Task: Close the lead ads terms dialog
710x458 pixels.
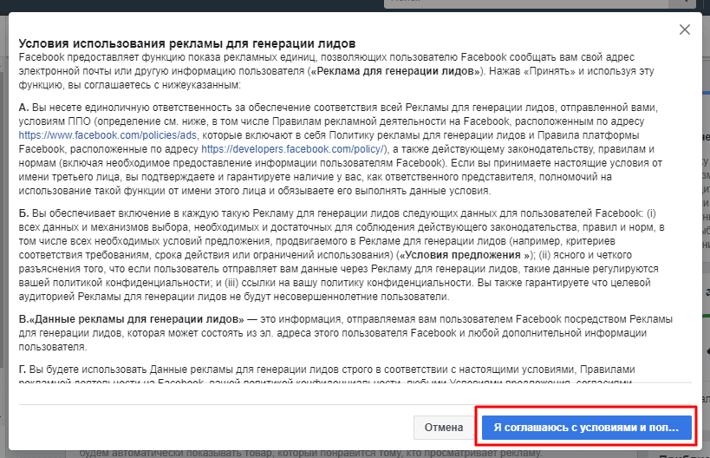Action: tap(685, 29)
